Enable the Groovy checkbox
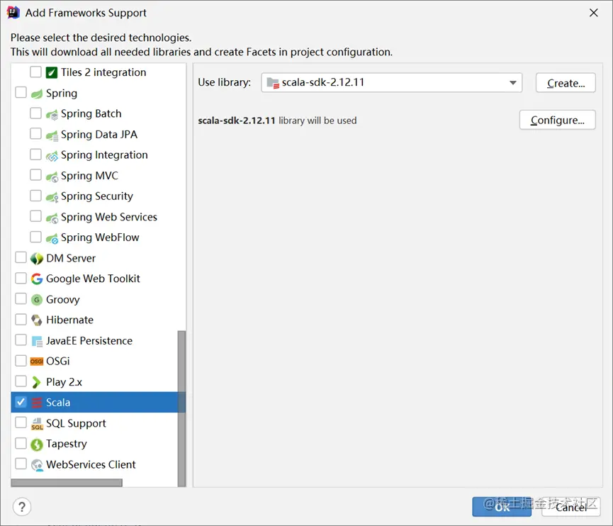Screen dimensions: 613x526 click(x=21, y=298)
